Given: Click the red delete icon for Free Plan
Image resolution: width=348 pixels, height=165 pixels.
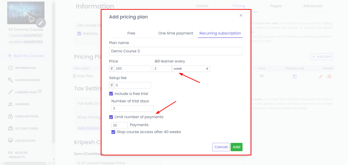Looking at the screenshot, I should [x=329, y=77].
